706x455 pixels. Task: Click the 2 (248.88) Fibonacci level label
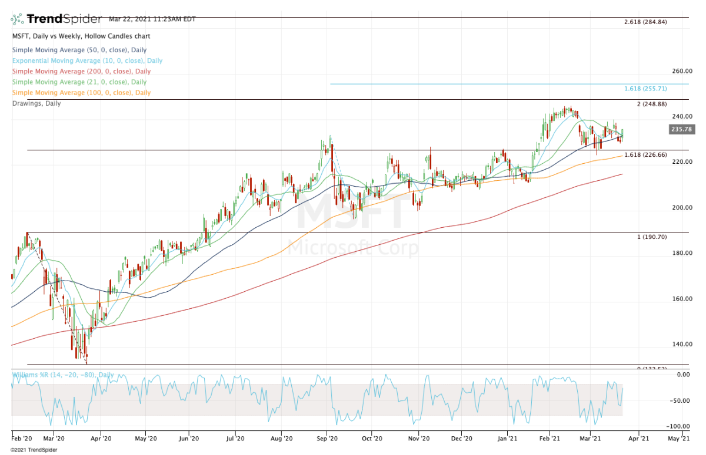652,104
